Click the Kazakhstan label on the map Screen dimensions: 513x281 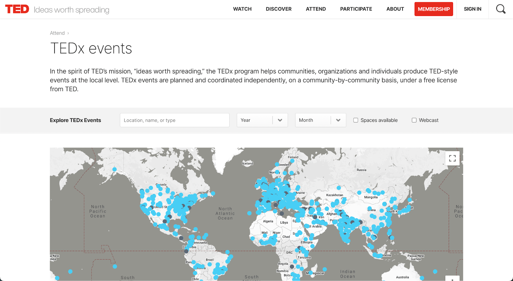(x=334, y=195)
